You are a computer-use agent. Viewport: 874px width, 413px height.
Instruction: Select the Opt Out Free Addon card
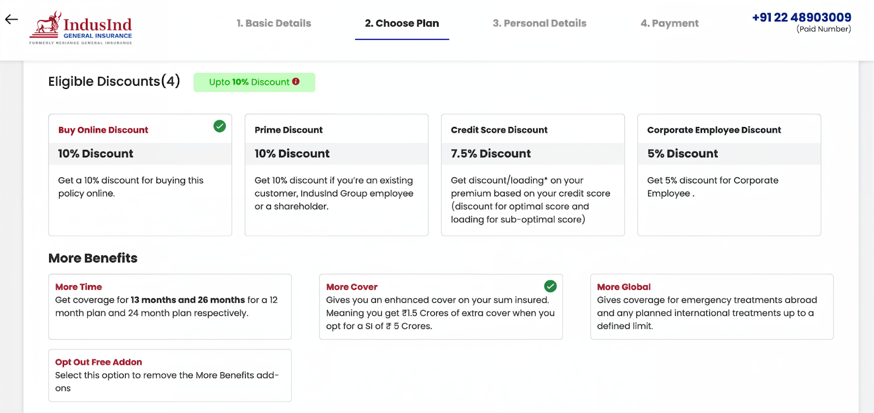170,375
